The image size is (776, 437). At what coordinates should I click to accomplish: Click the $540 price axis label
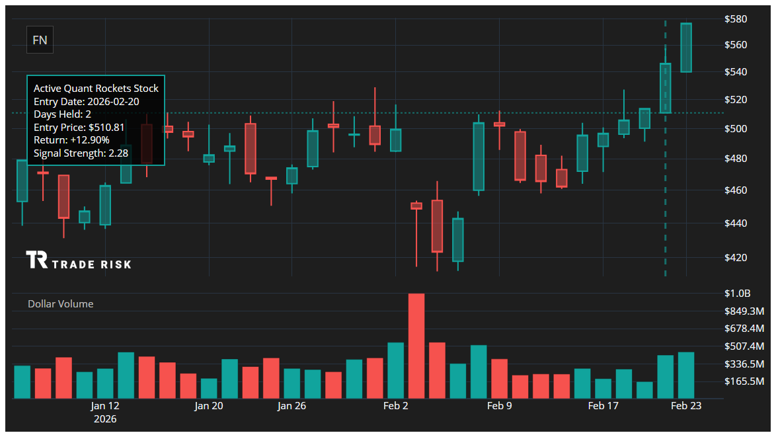(736, 72)
